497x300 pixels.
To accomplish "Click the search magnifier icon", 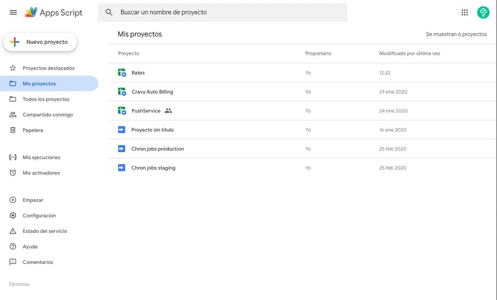I will (x=109, y=12).
